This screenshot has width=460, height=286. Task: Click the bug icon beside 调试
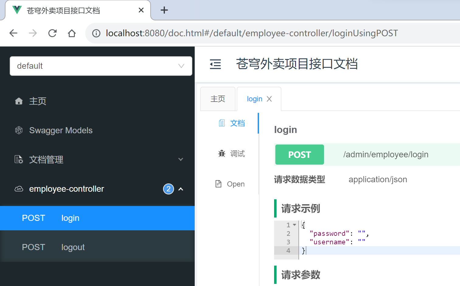tap(222, 154)
